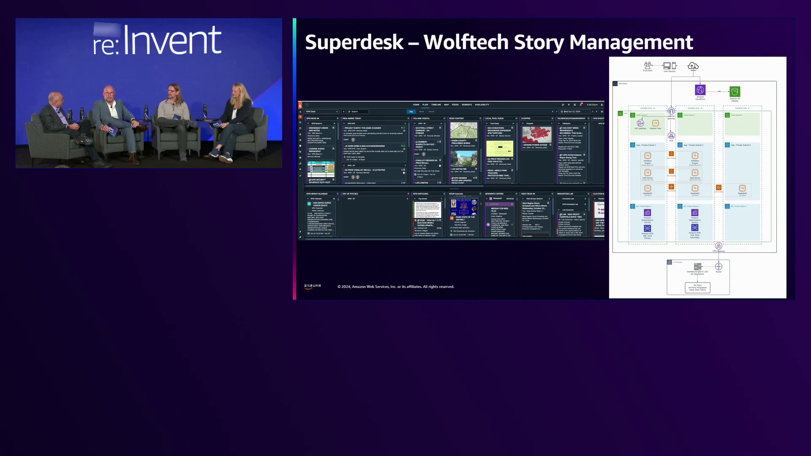Click the user profile icon at top right
811x456 pixels.
click(601, 105)
